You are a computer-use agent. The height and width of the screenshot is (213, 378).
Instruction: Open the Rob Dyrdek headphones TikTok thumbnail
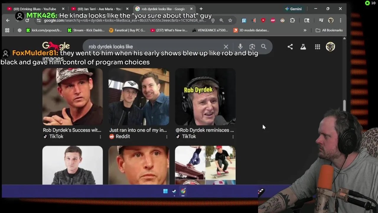(205, 97)
